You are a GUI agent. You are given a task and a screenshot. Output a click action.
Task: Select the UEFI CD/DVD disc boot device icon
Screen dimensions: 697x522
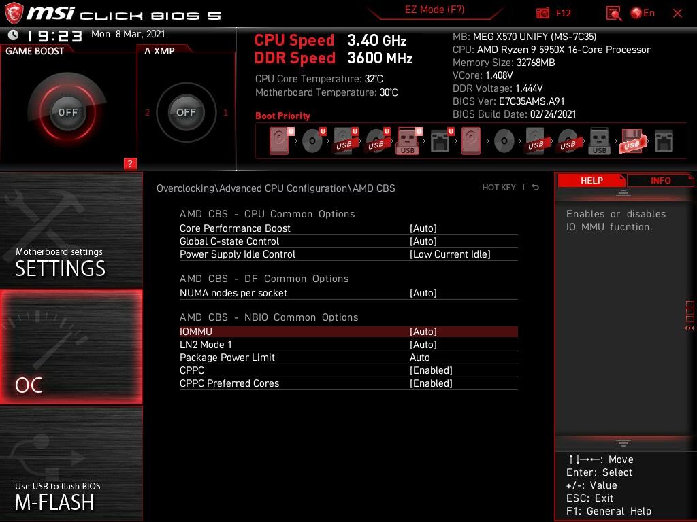coord(314,141)
